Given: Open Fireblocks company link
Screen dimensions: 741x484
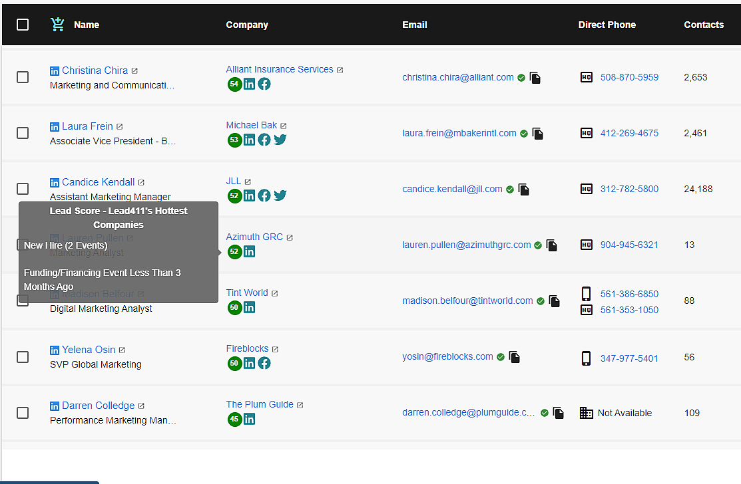Looking at the screenshot, I should point(247,348).
